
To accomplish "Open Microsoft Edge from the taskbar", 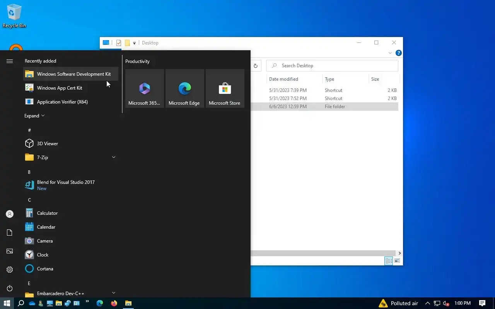I will pyautogui.click(x=100, y=303).
